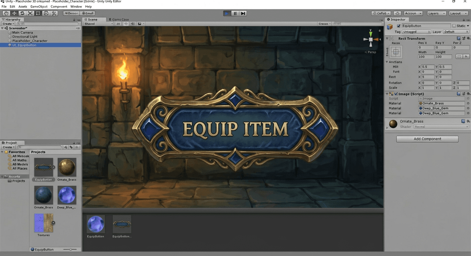Open the Hierarchy panel lock icon
This screenshot has height=256, width=471.
click(74, 19)
